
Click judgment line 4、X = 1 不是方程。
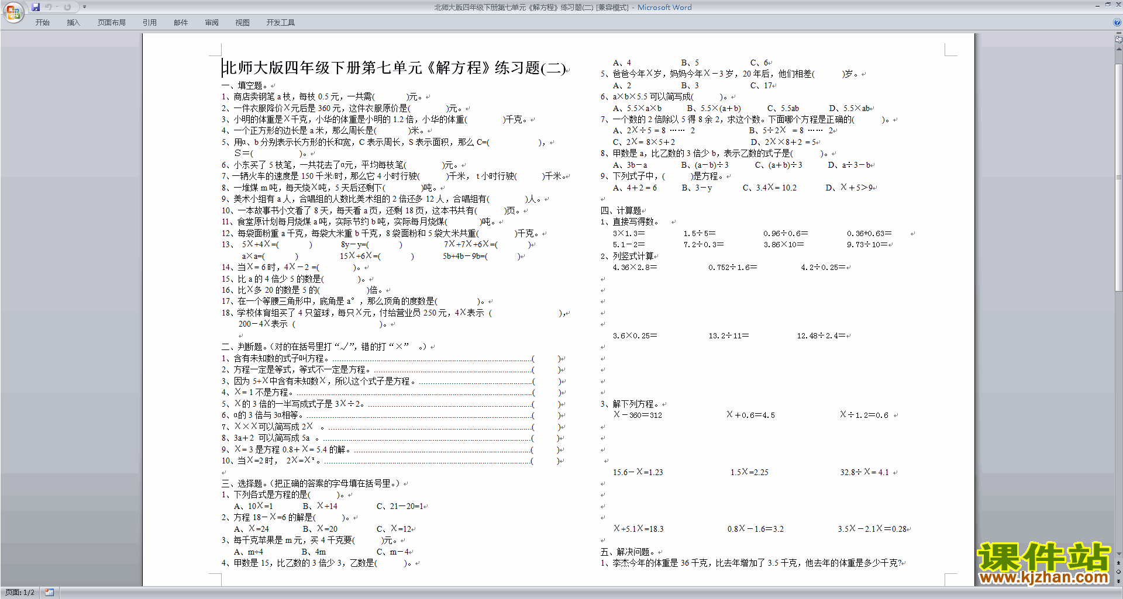pos(393,392)
